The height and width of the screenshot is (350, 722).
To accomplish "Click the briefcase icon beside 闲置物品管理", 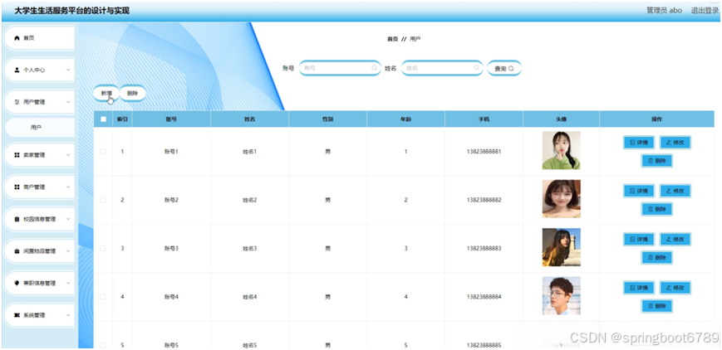I will (17, 251).
